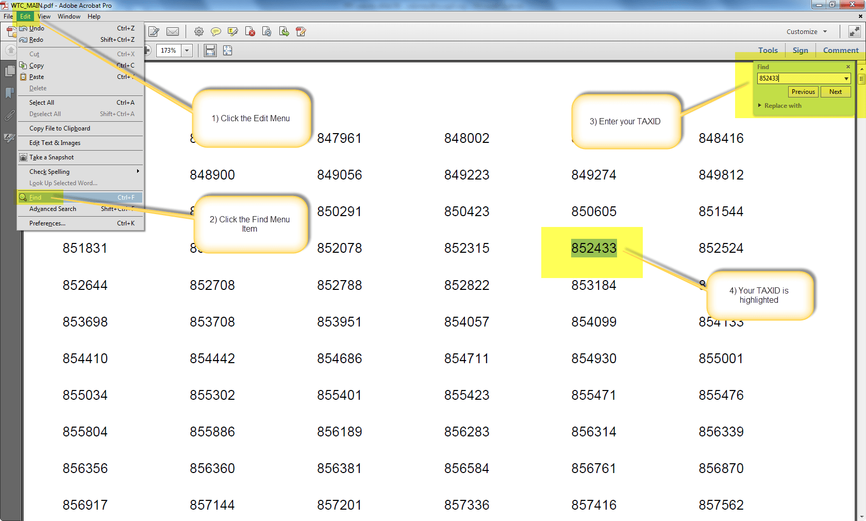Open the File menu

click(8, 17)
